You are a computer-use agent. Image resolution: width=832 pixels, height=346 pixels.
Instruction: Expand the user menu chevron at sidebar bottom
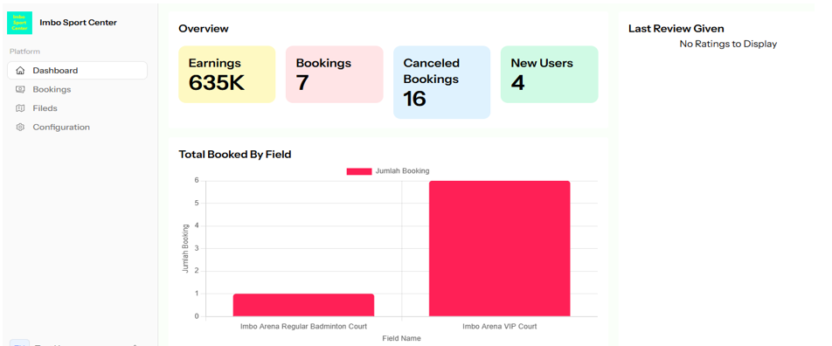[135, 345]
